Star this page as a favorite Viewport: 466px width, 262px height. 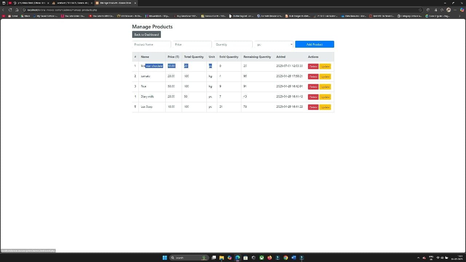pos(420,10)
